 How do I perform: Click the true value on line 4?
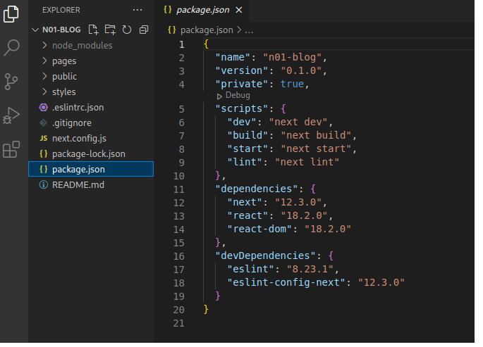pos(292,84)
